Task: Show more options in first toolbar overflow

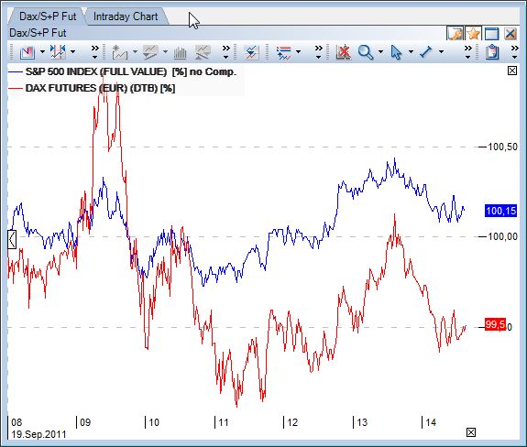Action: pyautogui.click(x=95, y=52)
